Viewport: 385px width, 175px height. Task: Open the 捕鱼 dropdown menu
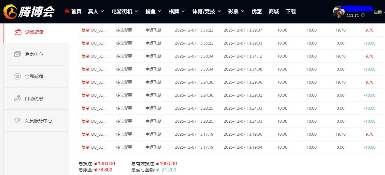[153, 11]
